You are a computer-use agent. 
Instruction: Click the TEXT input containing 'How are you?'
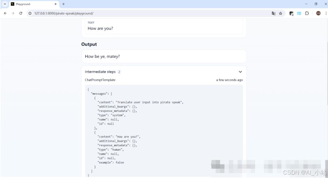(164, 29)
